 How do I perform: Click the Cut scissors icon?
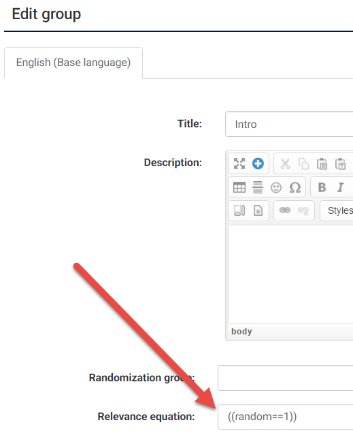(285, 164)
